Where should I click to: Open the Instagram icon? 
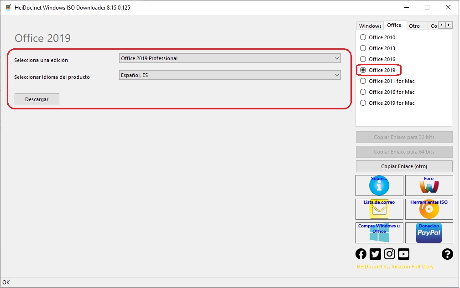click(389, 254)
